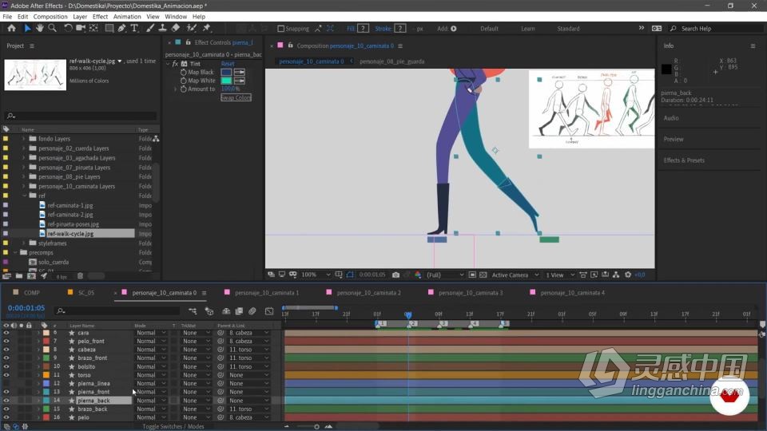Viewport: 767px width, 431px height.
Task: Hide the pelo_front layer
Action: coord(6,341)
